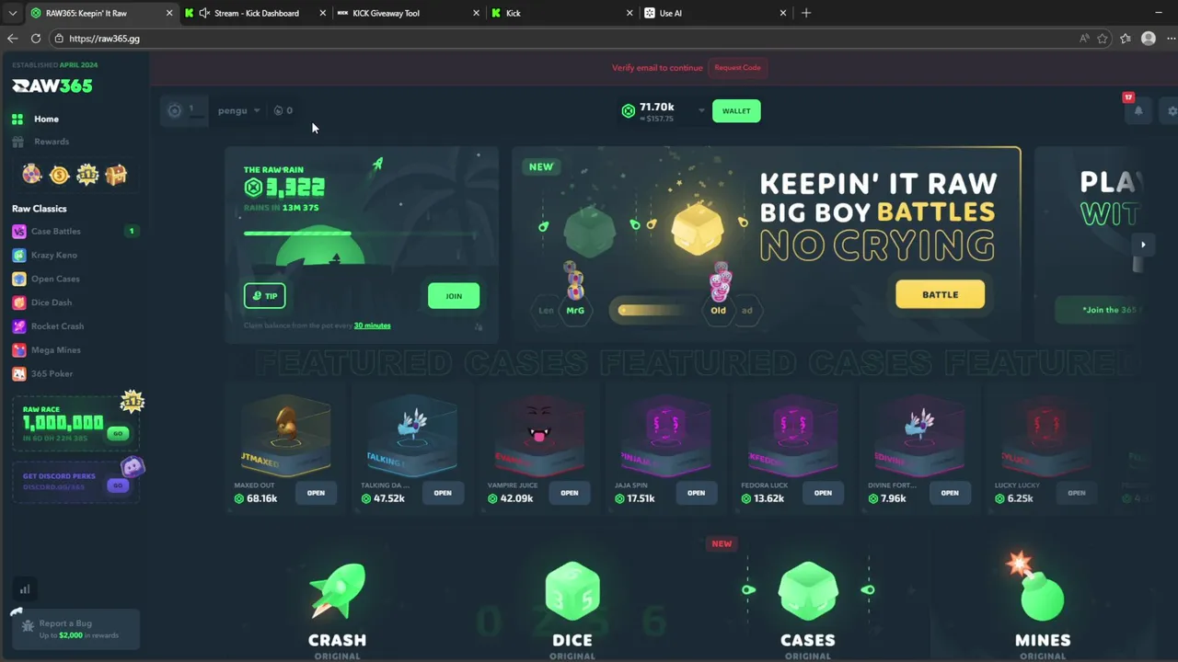The width and height of the screenshot is (1178, 662).
Task: Open the TALKING DA... case
Action: click(x=443, y=493)
